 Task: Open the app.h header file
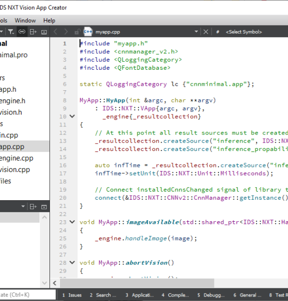click(8, 89)
